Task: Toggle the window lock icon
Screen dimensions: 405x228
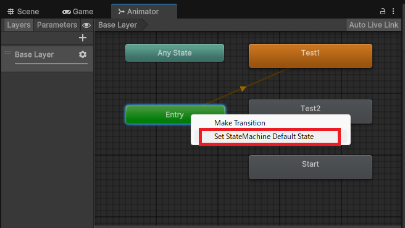Action: click(x=383, y=11)
